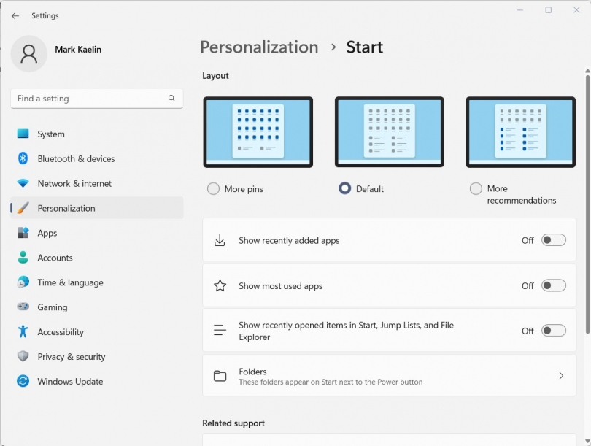Navigate back with the arrow button
The height and width of the screenshot is (446, 591).
[x=15, y=15]
